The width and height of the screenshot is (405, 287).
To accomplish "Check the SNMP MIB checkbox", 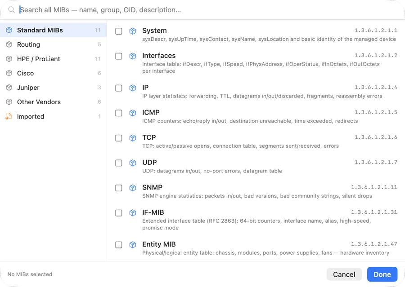I will pos(119,188).
